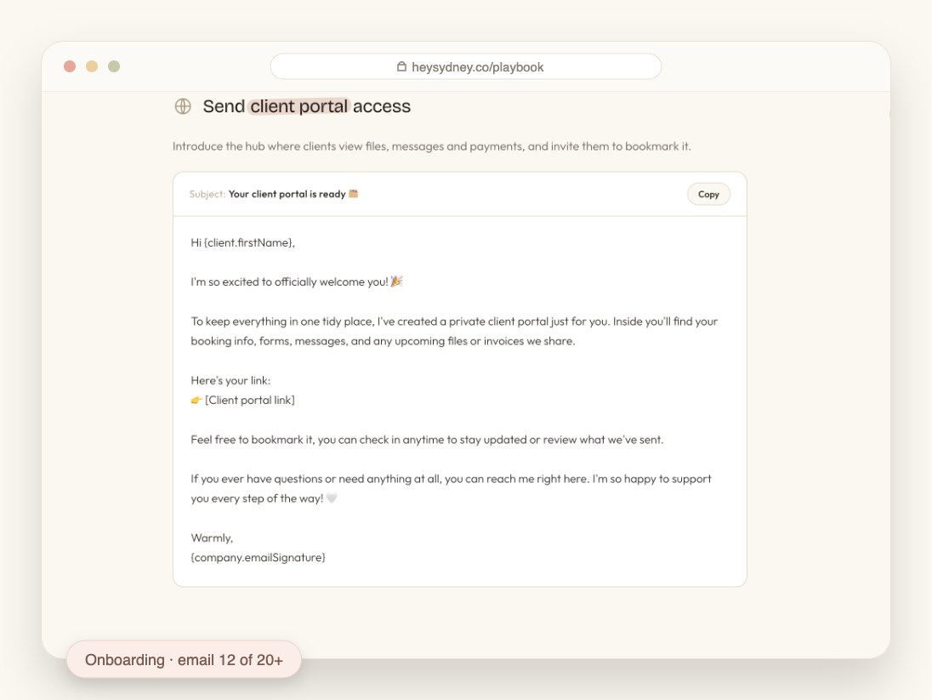The width and height of the screenshot is (932, 700).
Task: Click the 'Subject:' label
Action: (207, 194)
